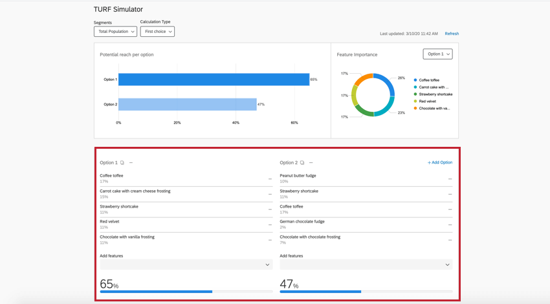550x304 pixels.
Task: Open the Total Population segments dropdown
Action: 115,31
